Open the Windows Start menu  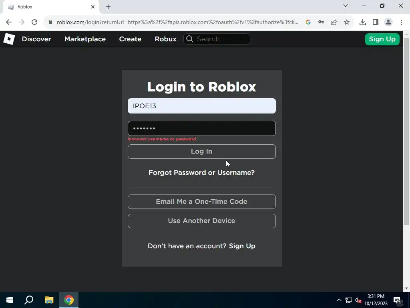(10, 300)
